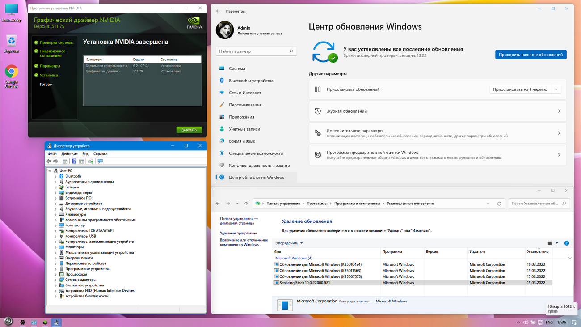
Task: Click the battery tray icon
Action: (533, 322)
